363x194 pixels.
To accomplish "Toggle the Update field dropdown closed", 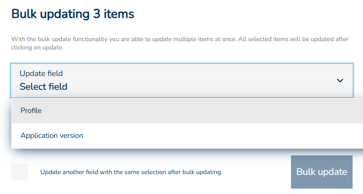I will pyautogui.click(x=340, y=80).
